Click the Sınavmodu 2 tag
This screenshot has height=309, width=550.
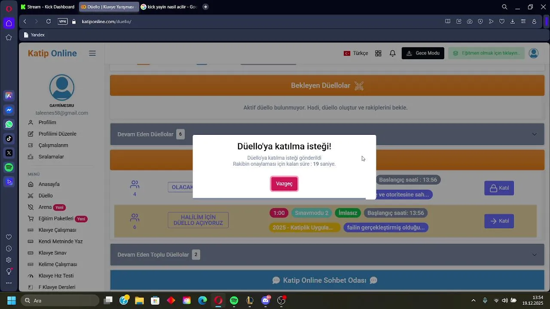pyautogui.click(x=312, y=213)
